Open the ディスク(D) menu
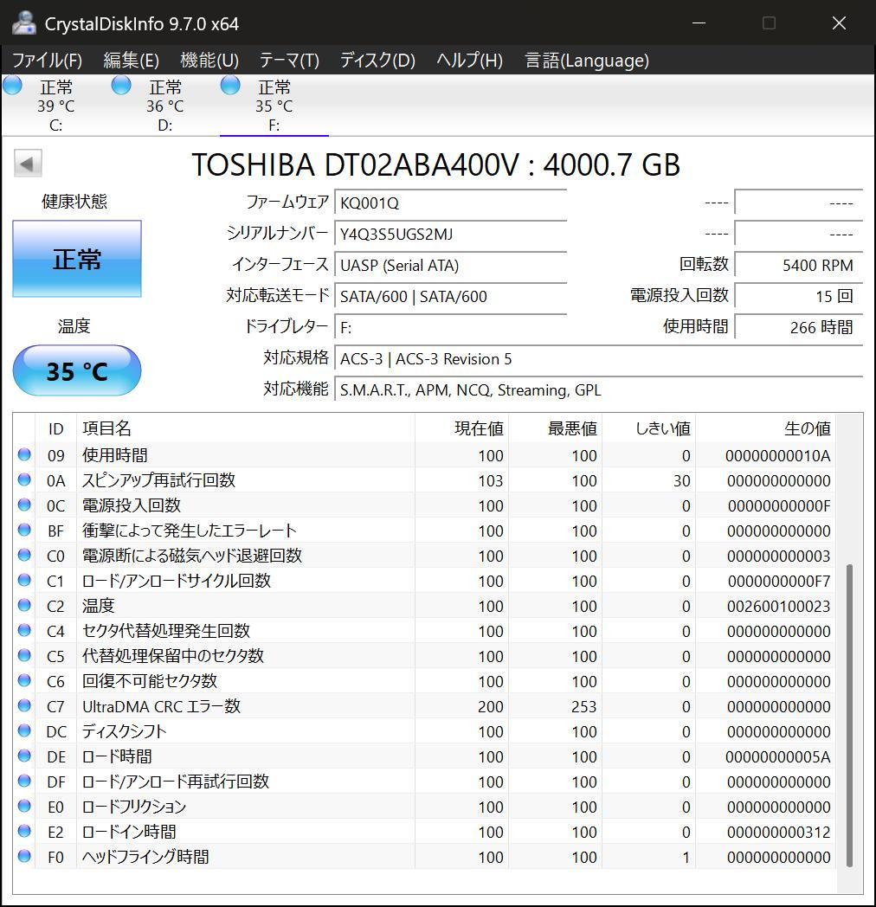The image size is (876, 907). click(376, 61)
